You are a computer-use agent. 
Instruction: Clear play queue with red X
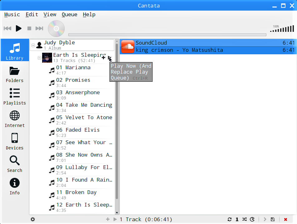285,219
